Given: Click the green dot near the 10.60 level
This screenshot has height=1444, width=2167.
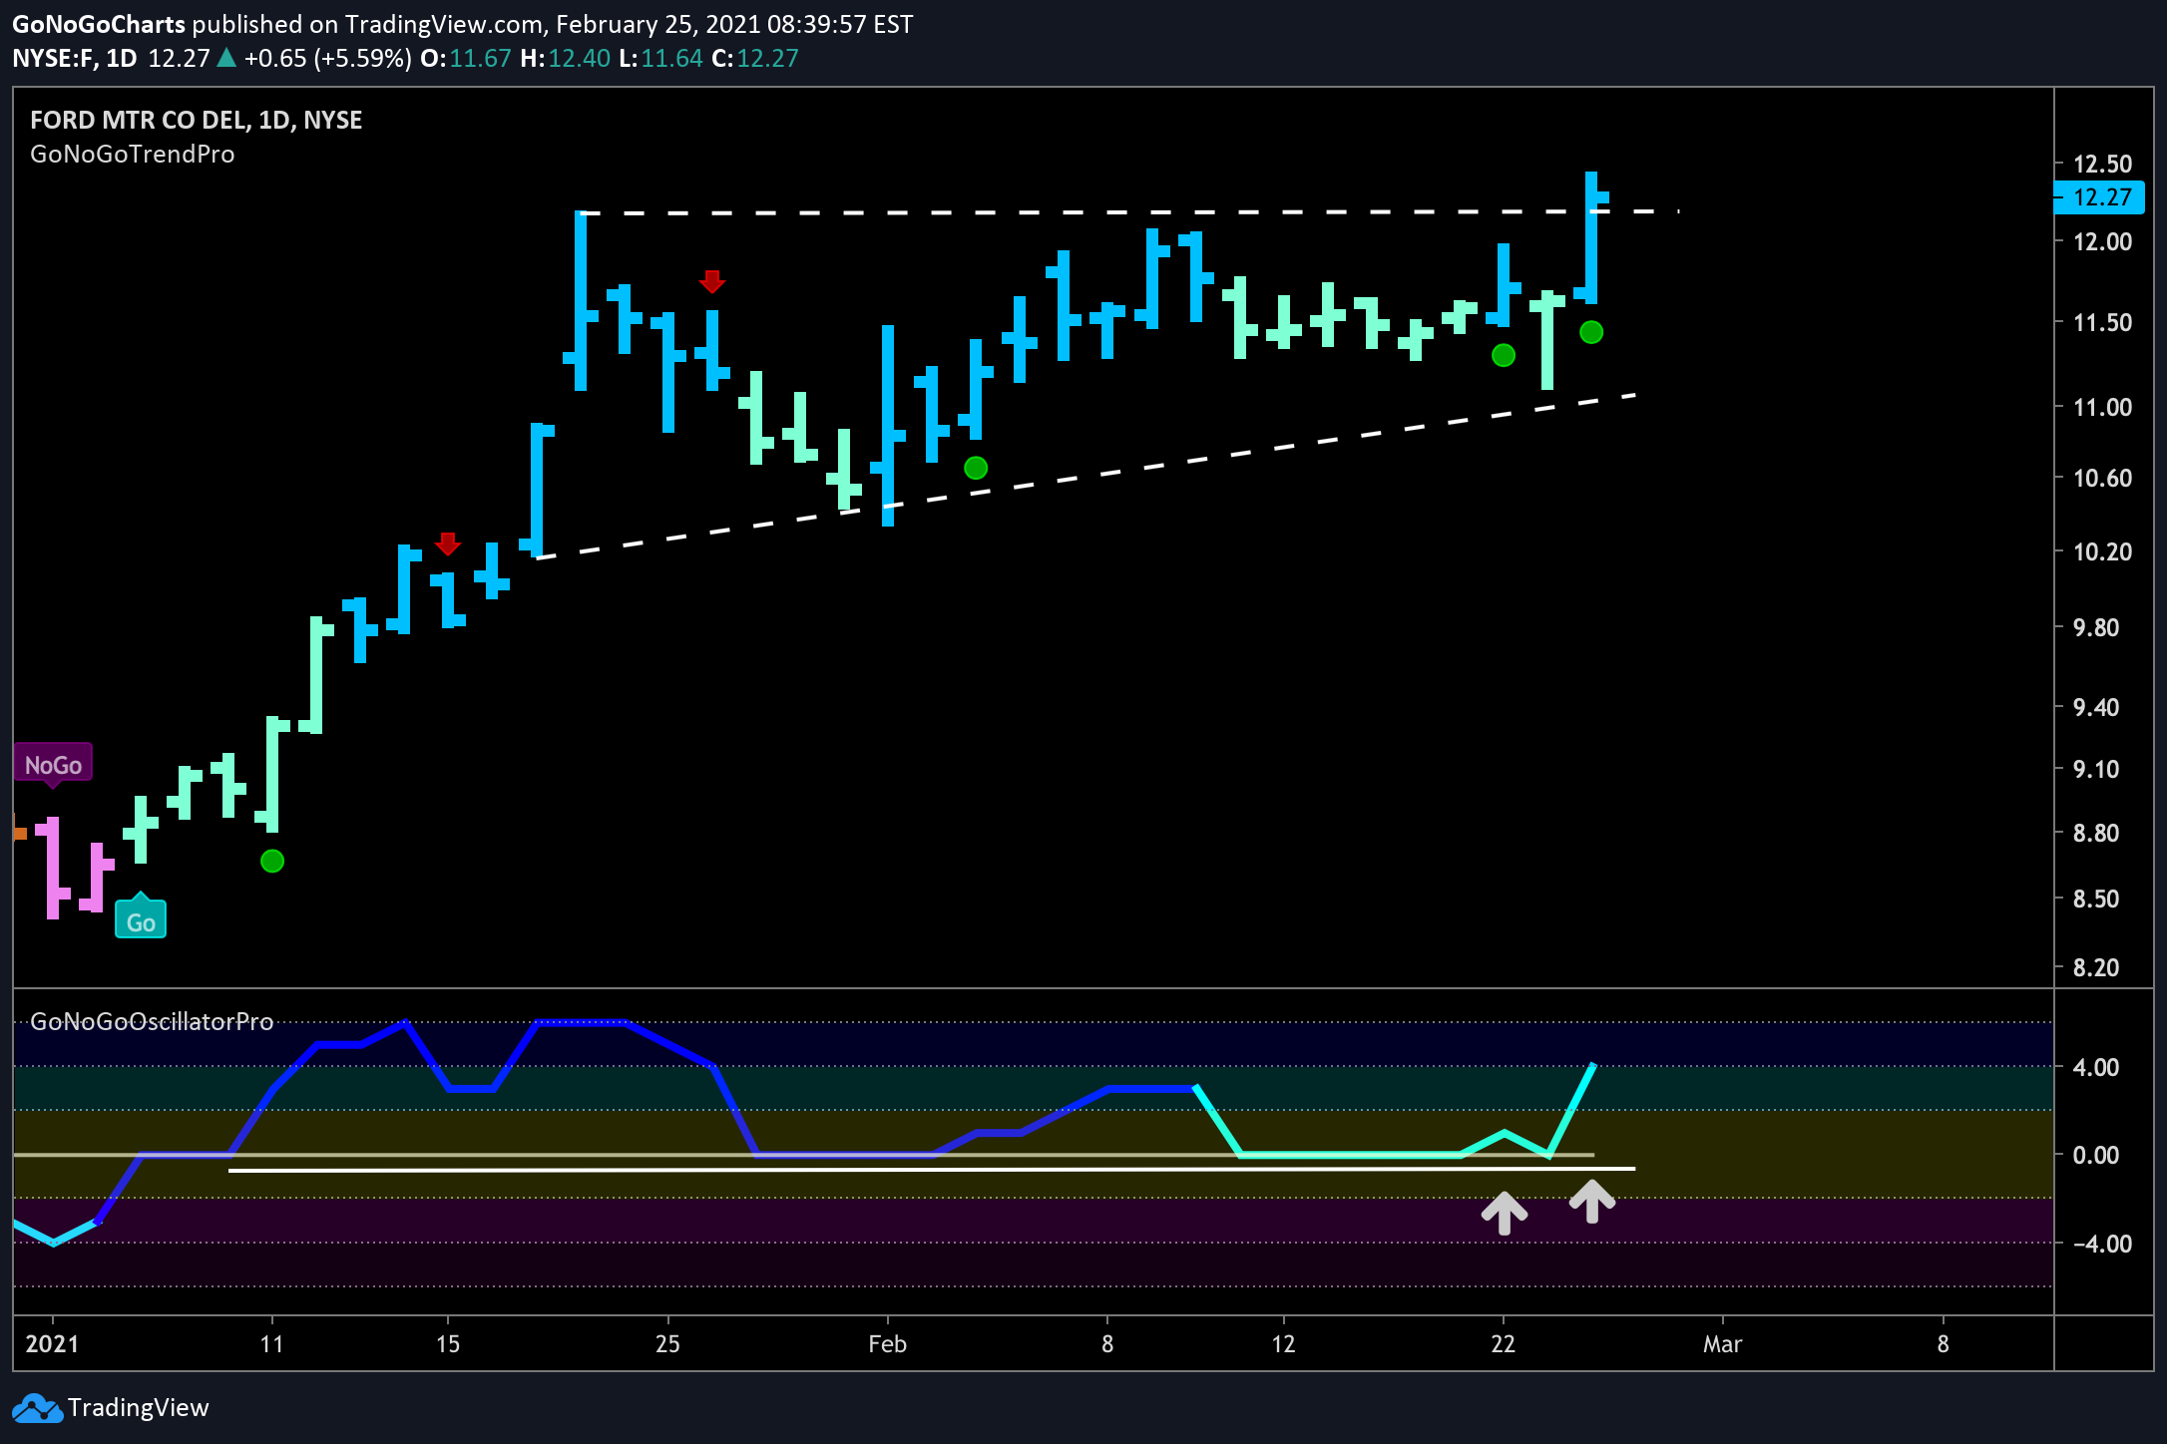Looking at the screenshot, I should click(x=976, y=468).
